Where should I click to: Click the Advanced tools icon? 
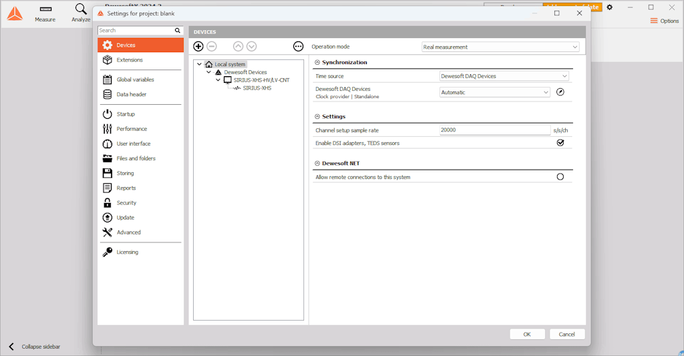108,232
